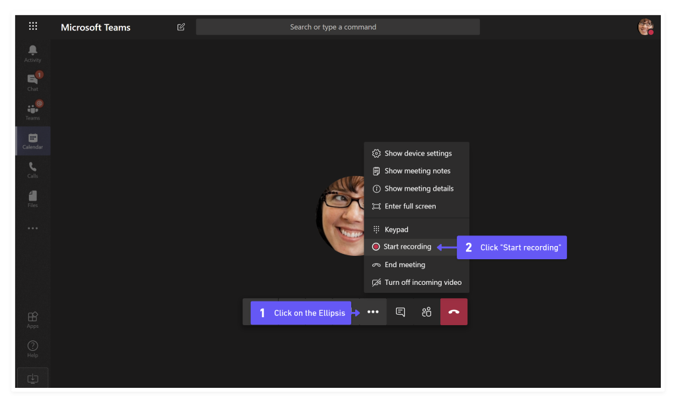Click the new chat compose icon
This screenshot has width=676, height=403.
point(181,27)
